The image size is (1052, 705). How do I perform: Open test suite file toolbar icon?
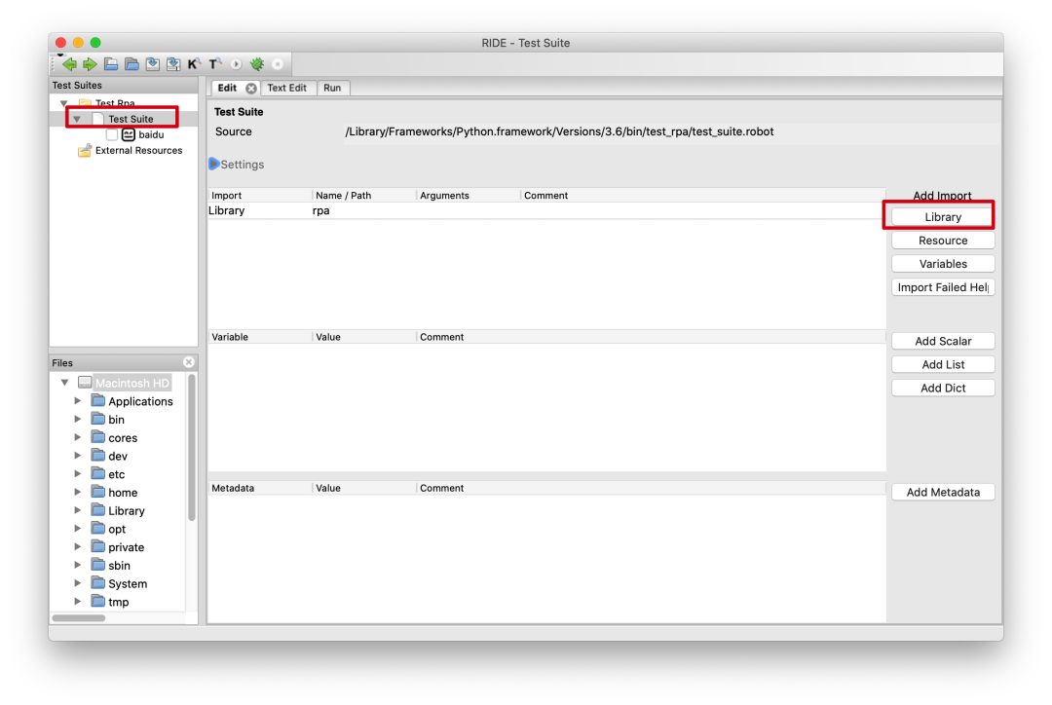click(x=111, y=64)
